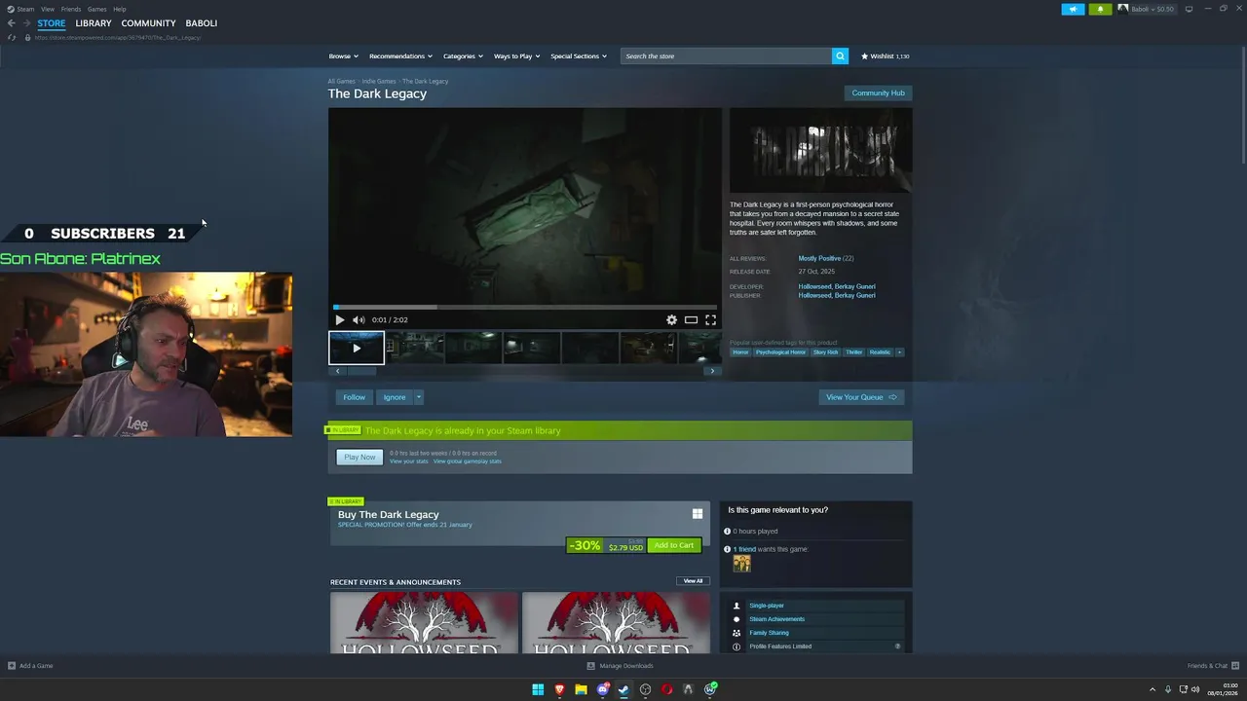Mute the trailer volume
This screenshot has height=701, width=1247.
point(359,319)
